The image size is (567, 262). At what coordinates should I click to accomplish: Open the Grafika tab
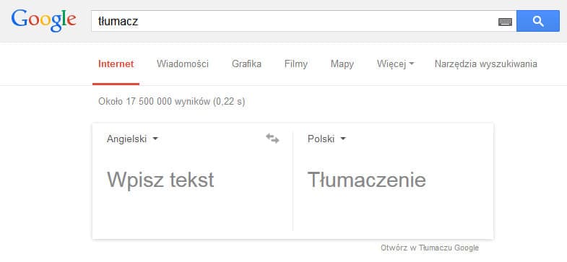(246, 64)
